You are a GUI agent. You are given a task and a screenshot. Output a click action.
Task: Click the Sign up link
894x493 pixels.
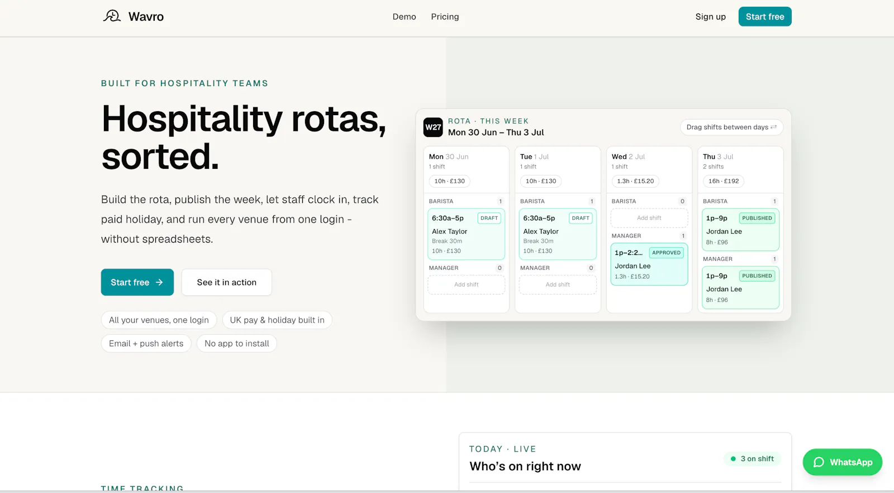(x=710, y=17)
